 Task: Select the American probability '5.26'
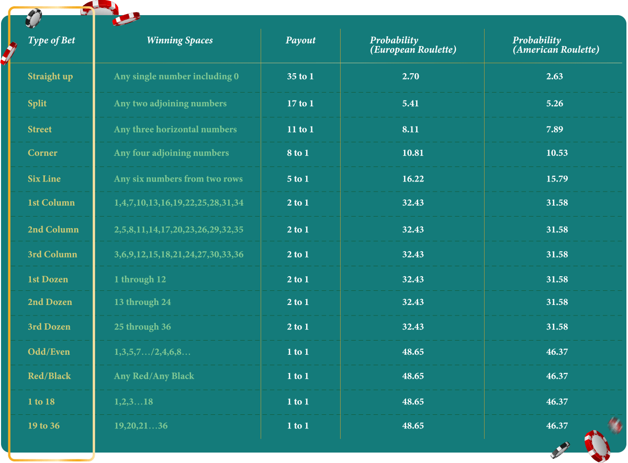pyautogui.click(x=555, y=104)
